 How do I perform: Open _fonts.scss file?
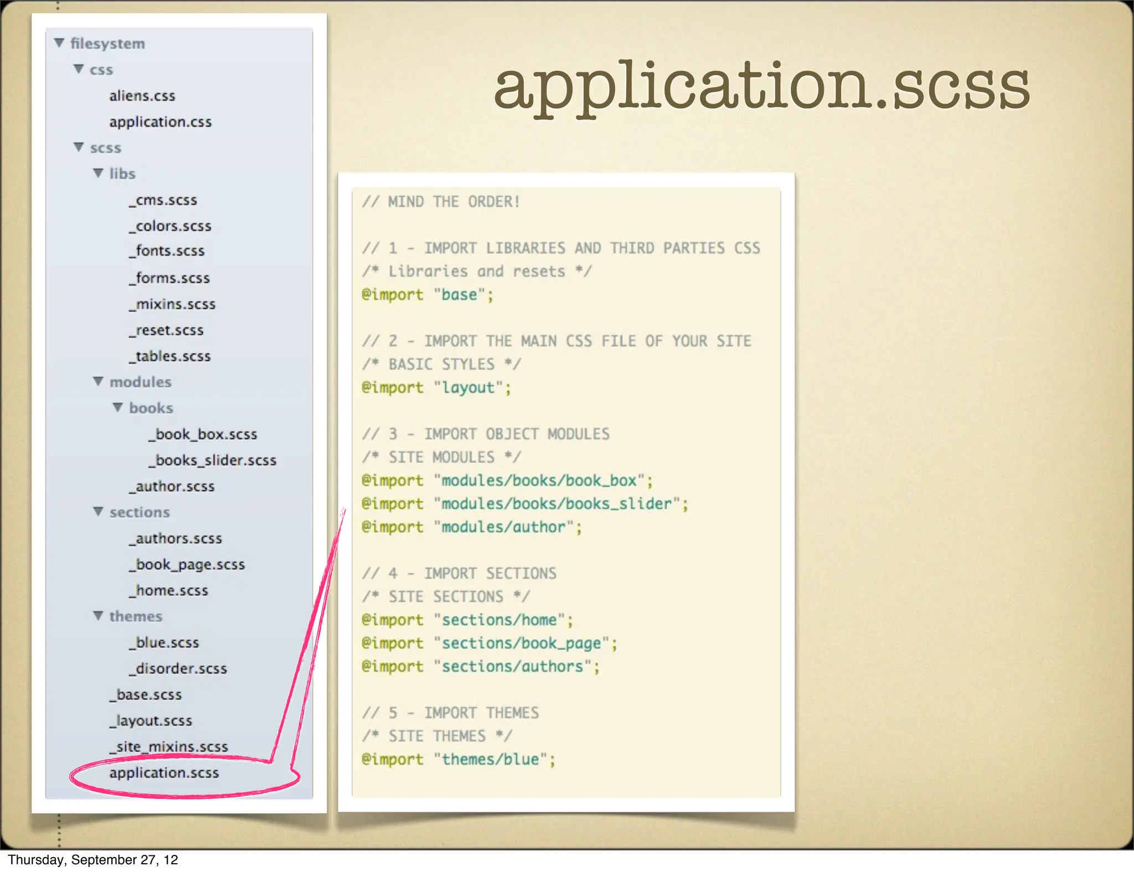pos(167,251)
